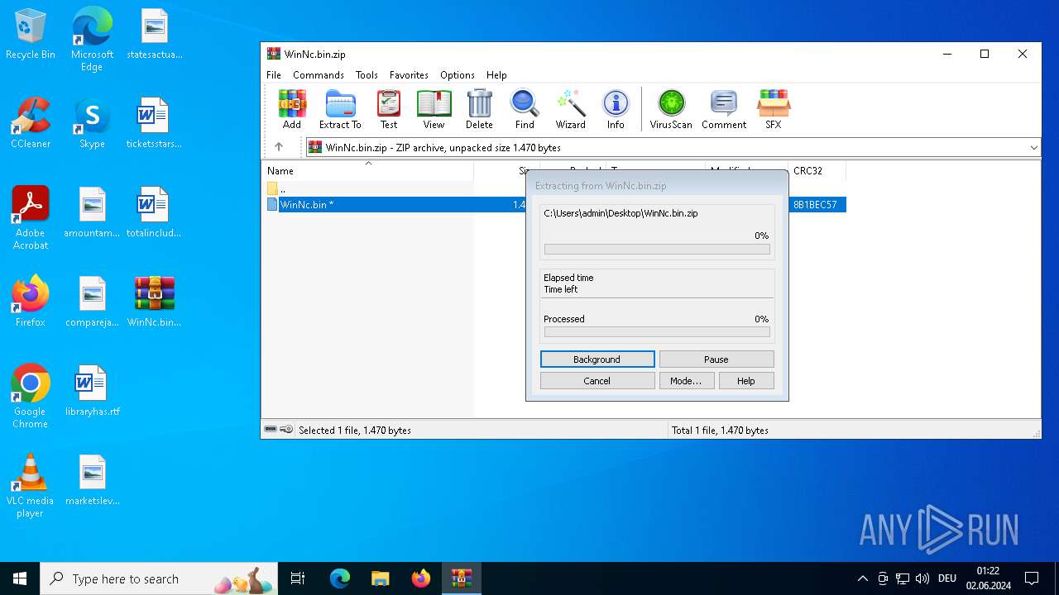Click the Background button in extraction dialog
1059x595 pixels.
[x=597, y=359]
